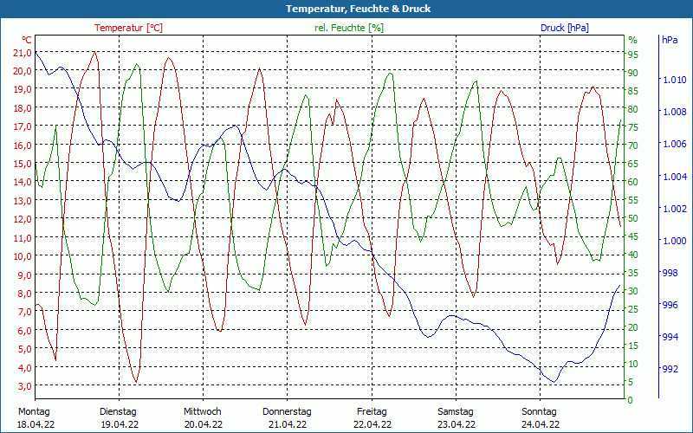Click the '1.010' pressure axis value
The height and width of the screenshot is (433, 693).
[x=674, y=80]
